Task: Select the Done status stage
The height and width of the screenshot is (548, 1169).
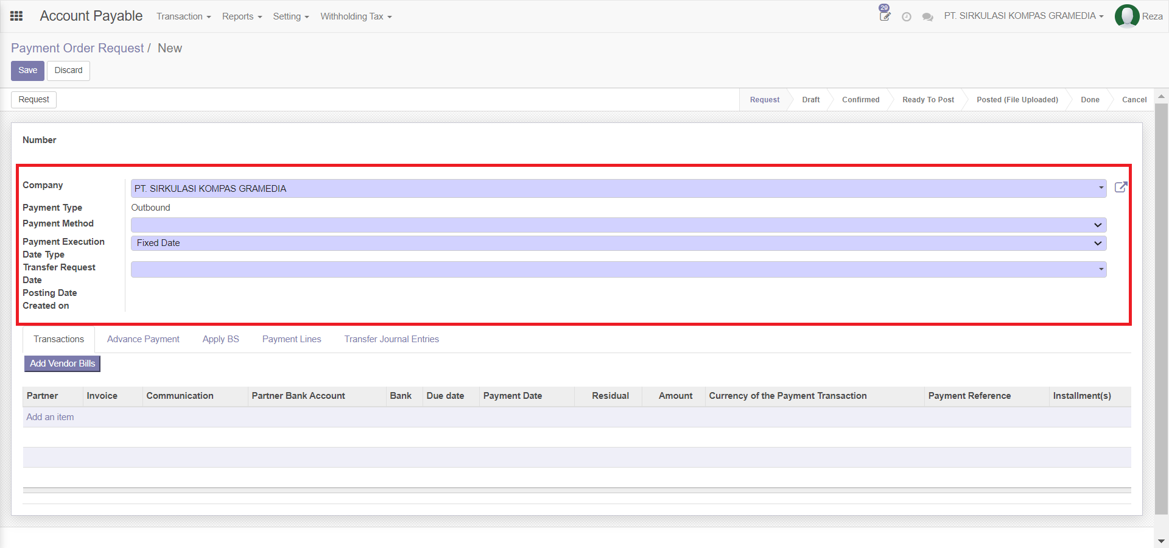Action: (1090, 100)
